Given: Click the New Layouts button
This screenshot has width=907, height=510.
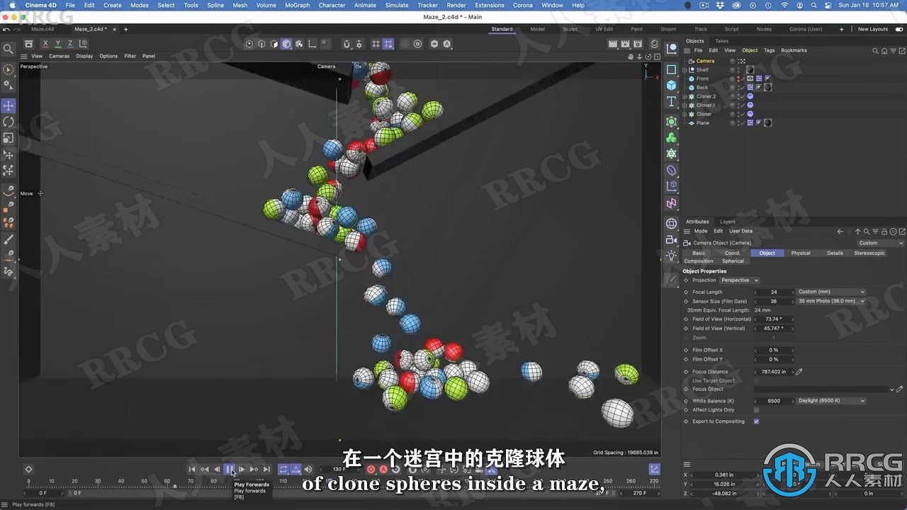Looking at the screenshot, I should click(x=873, y=29).
